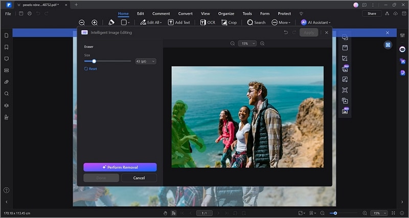The image size is (409, 218).
Task: Open the signatures panel in sidebar
Action: (7, 117)
